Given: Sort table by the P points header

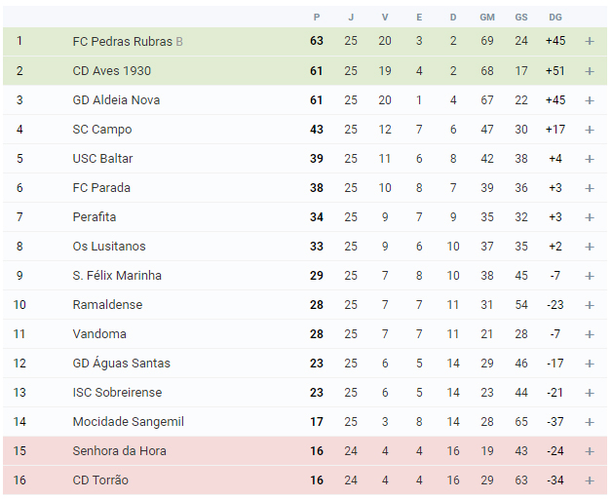Looking at the screenshot, I should 317,18.
